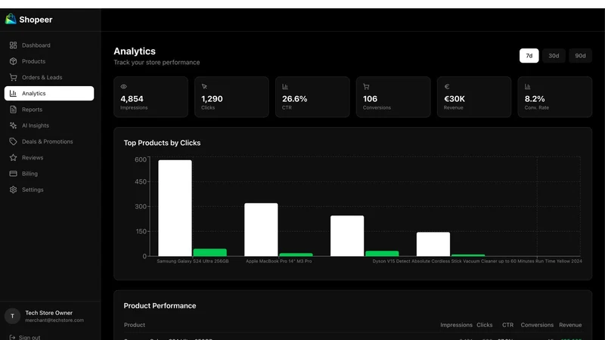Click the CTR column header

pos(507,325)
